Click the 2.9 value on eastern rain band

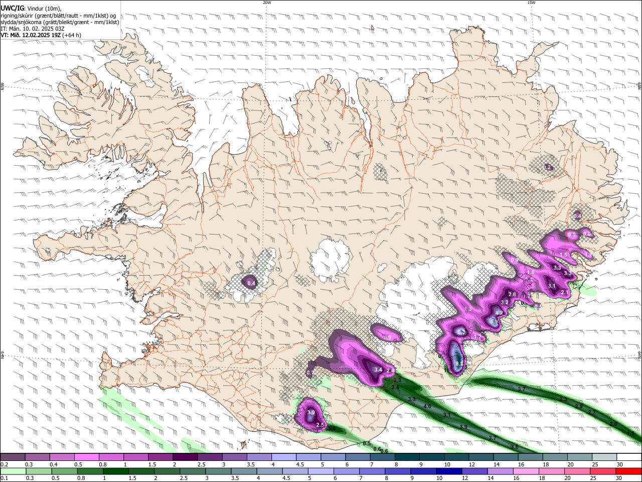point(579,406)
